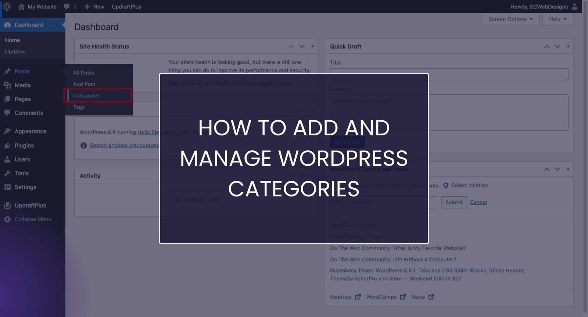Open UpdraftPlus in the top admin bar
The height and width of the screenshot is (317, 588).
(x=126, y=7)
